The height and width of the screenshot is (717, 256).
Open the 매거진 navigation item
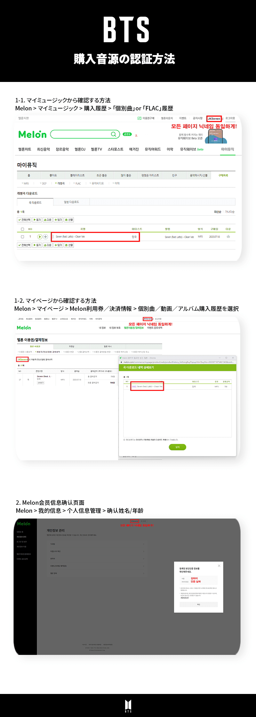(x=134, y=149)
